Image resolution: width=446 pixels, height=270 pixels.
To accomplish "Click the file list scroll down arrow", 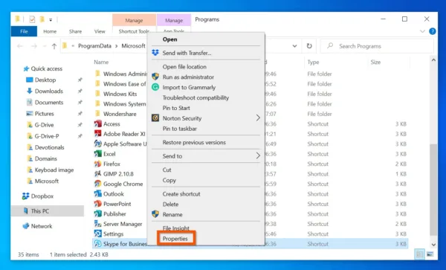I will click(433, 245).
